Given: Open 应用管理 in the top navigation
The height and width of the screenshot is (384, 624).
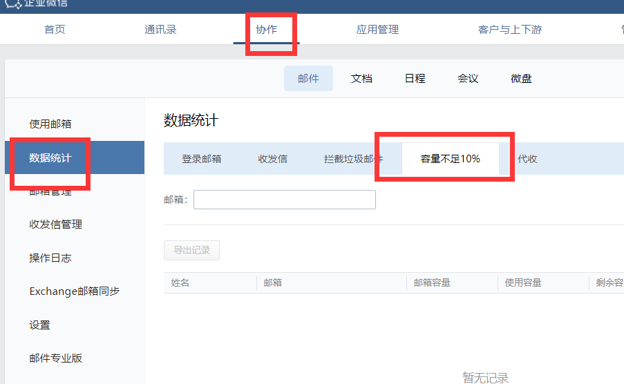Looking at the screenshot, I should 377,30.
